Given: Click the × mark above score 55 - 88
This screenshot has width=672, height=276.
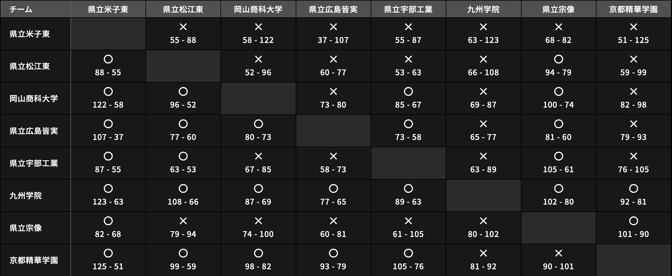Looking at the screenshot, I should 183,27.
